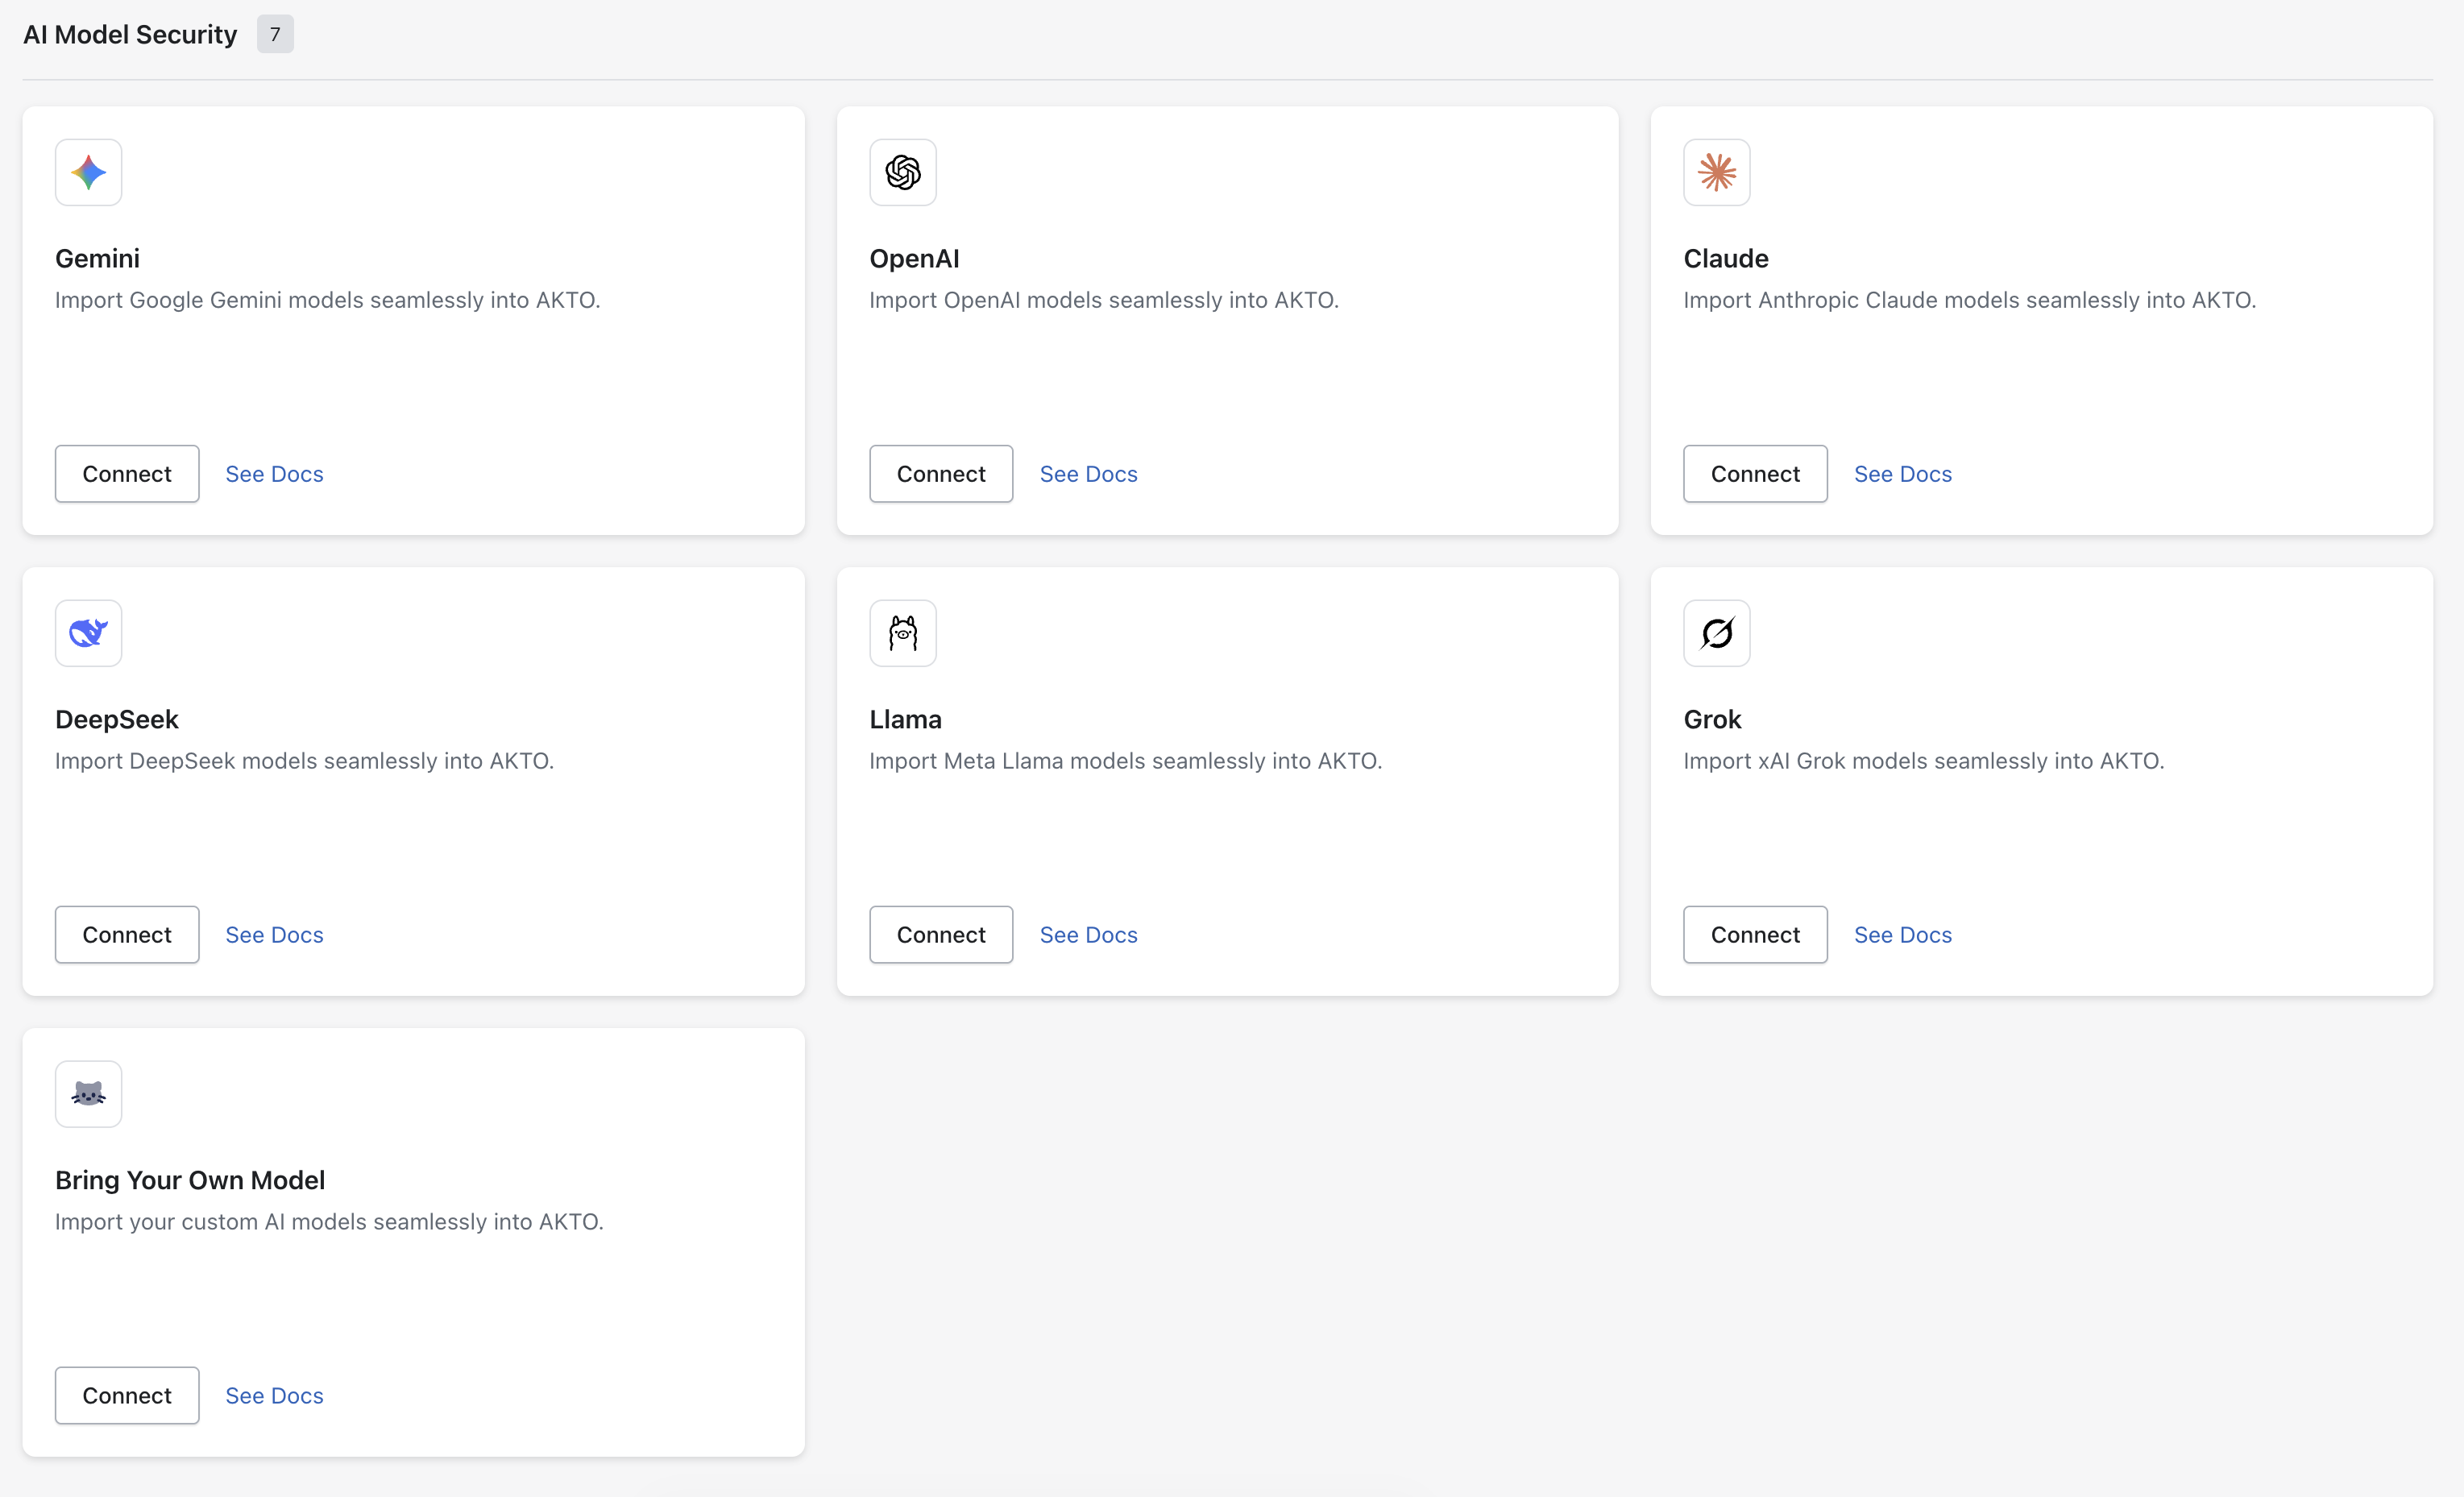Open See Docs link for OpenAI
Viewport: 2464px width, 1497px height.
point(1088,474)
